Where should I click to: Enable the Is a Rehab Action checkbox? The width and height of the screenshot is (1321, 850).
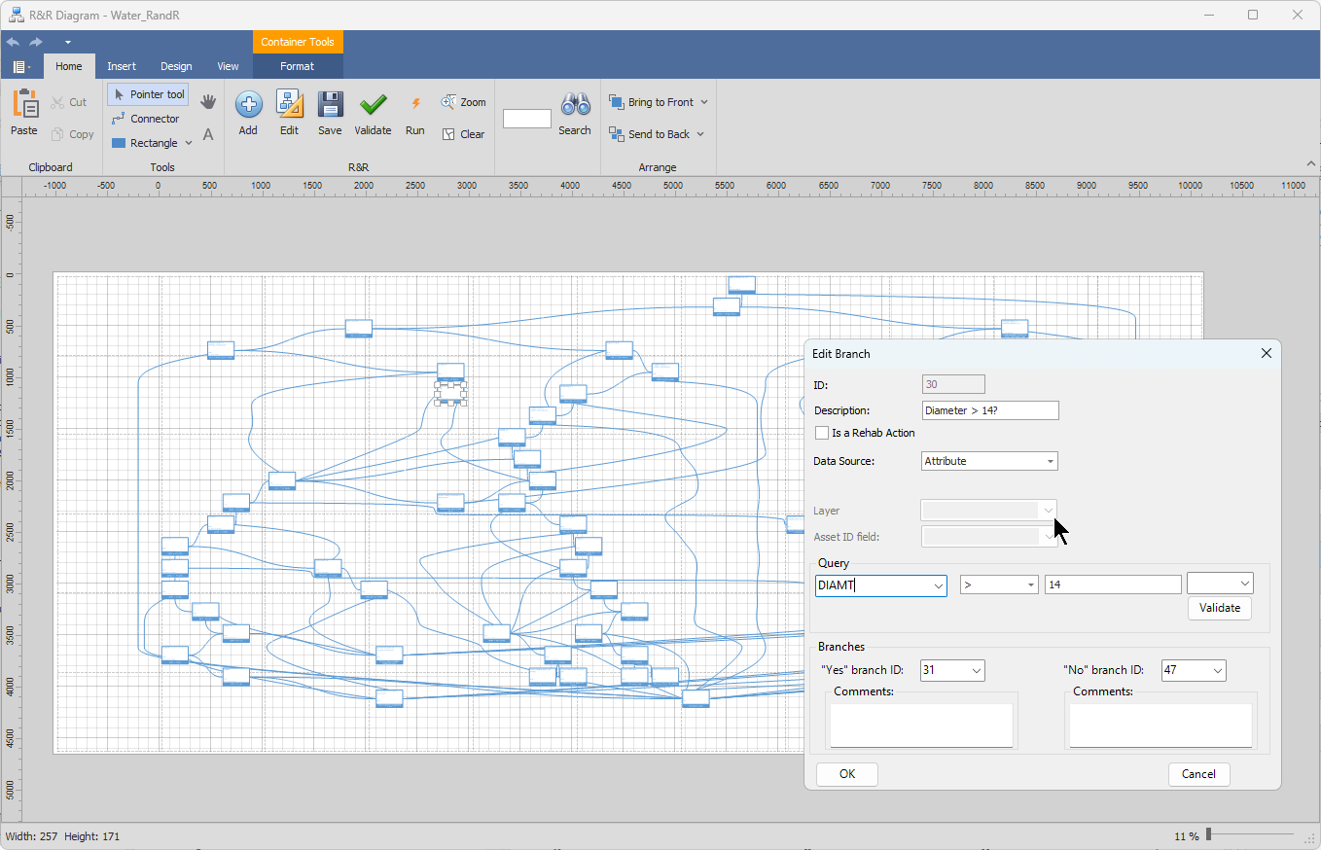(x=822, y=433)
